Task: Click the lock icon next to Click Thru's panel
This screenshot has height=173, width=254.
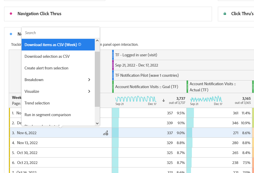Action: (x=225, y=14)
